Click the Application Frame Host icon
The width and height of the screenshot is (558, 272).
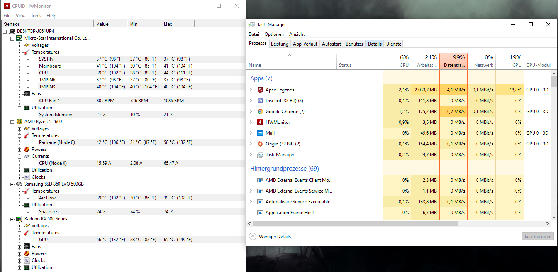pos(260,213)
